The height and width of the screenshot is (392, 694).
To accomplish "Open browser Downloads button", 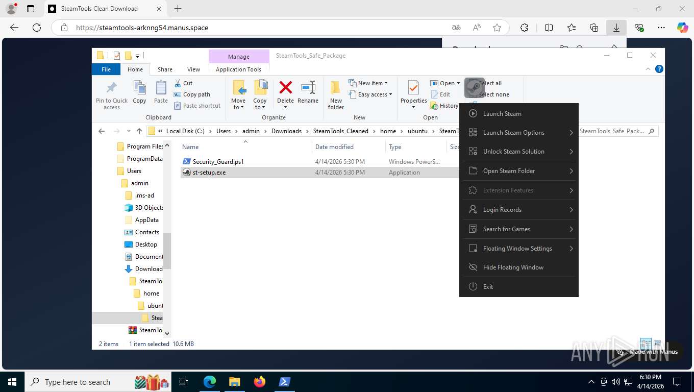I will pos(616,28).
